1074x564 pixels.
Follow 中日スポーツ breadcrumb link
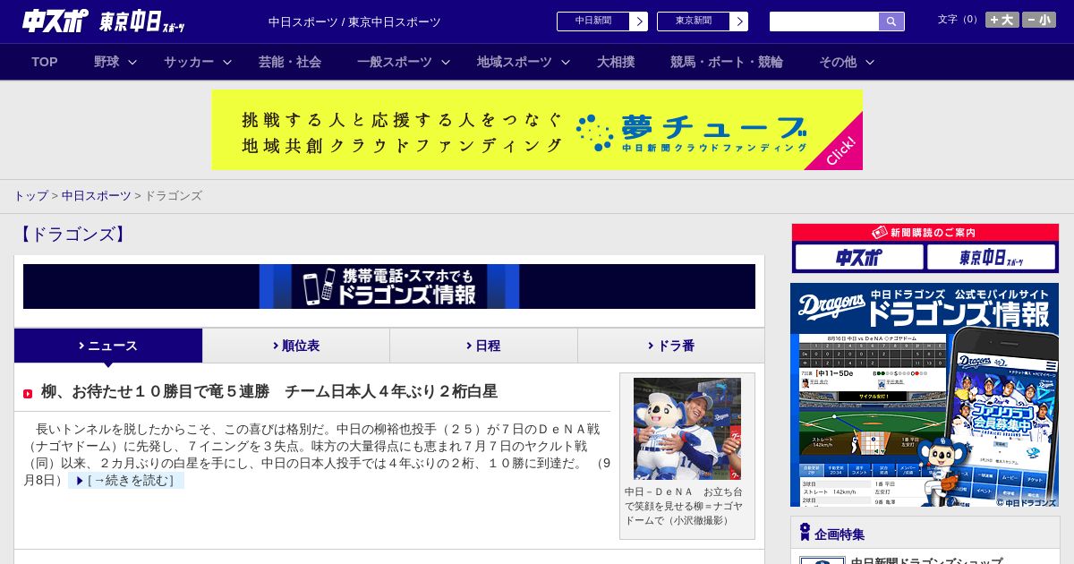coord(97,196)
